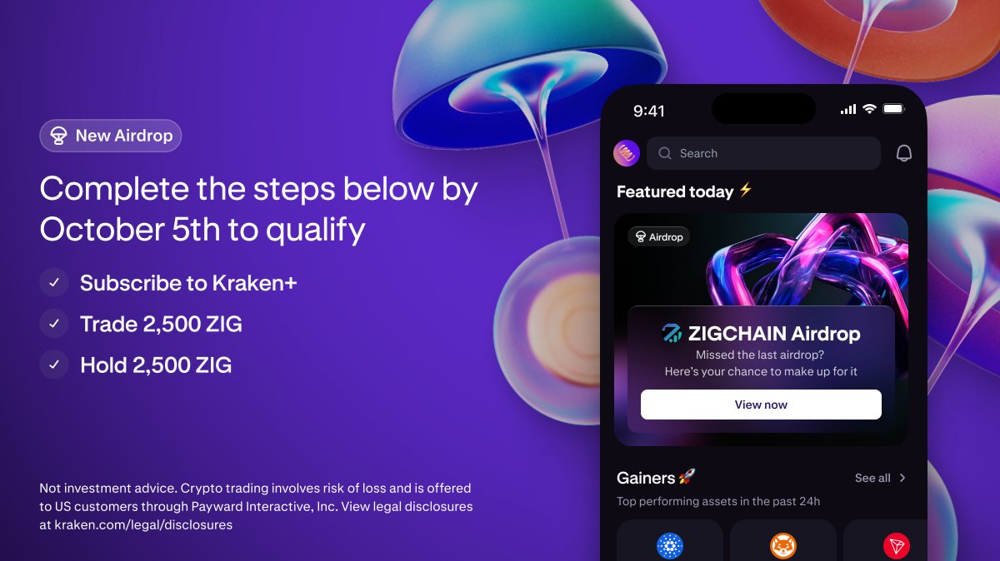
Task: Expand Gainers with the See all chevron
Action: 902,478
